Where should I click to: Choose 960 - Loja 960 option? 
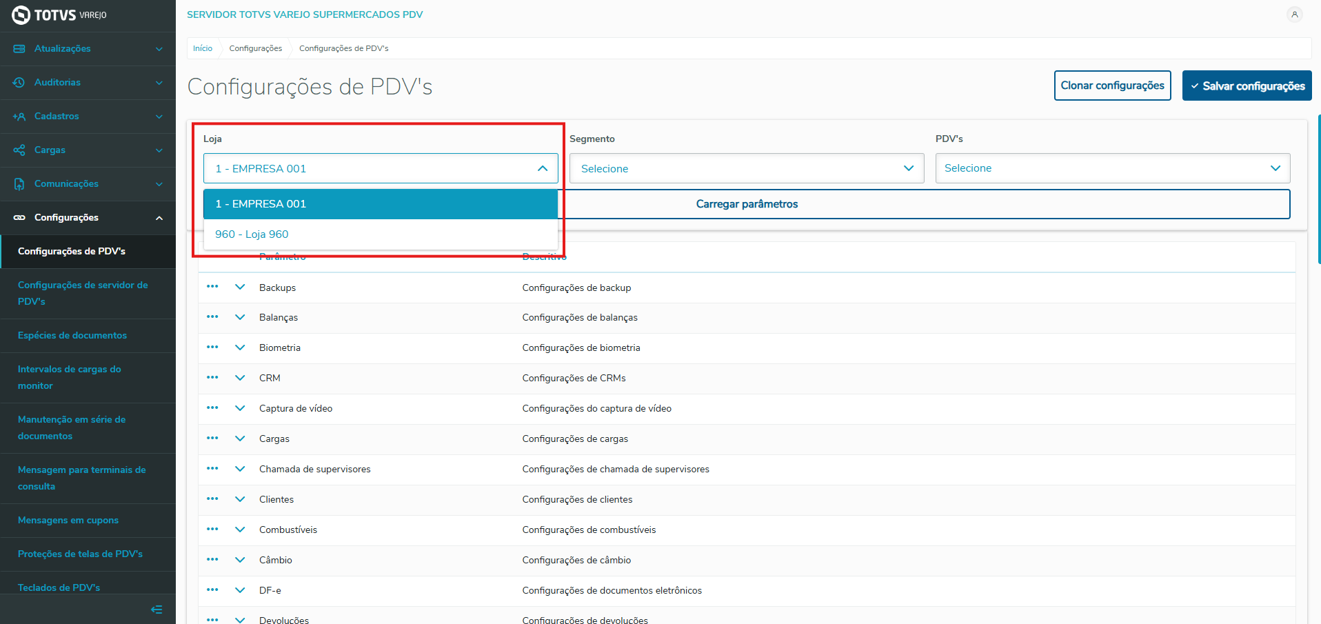[381, 234]
